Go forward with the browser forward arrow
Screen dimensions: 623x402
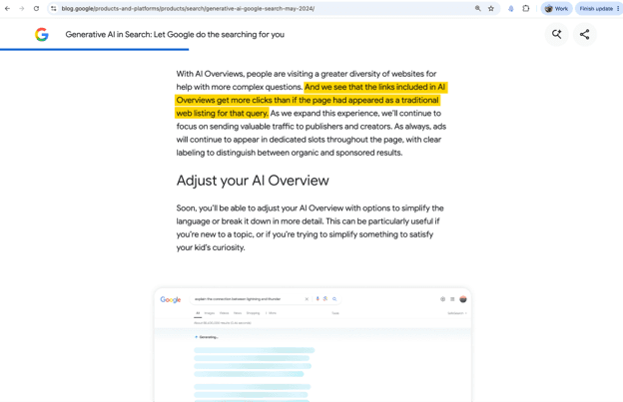pyautogui.click(x=21, y=8)
